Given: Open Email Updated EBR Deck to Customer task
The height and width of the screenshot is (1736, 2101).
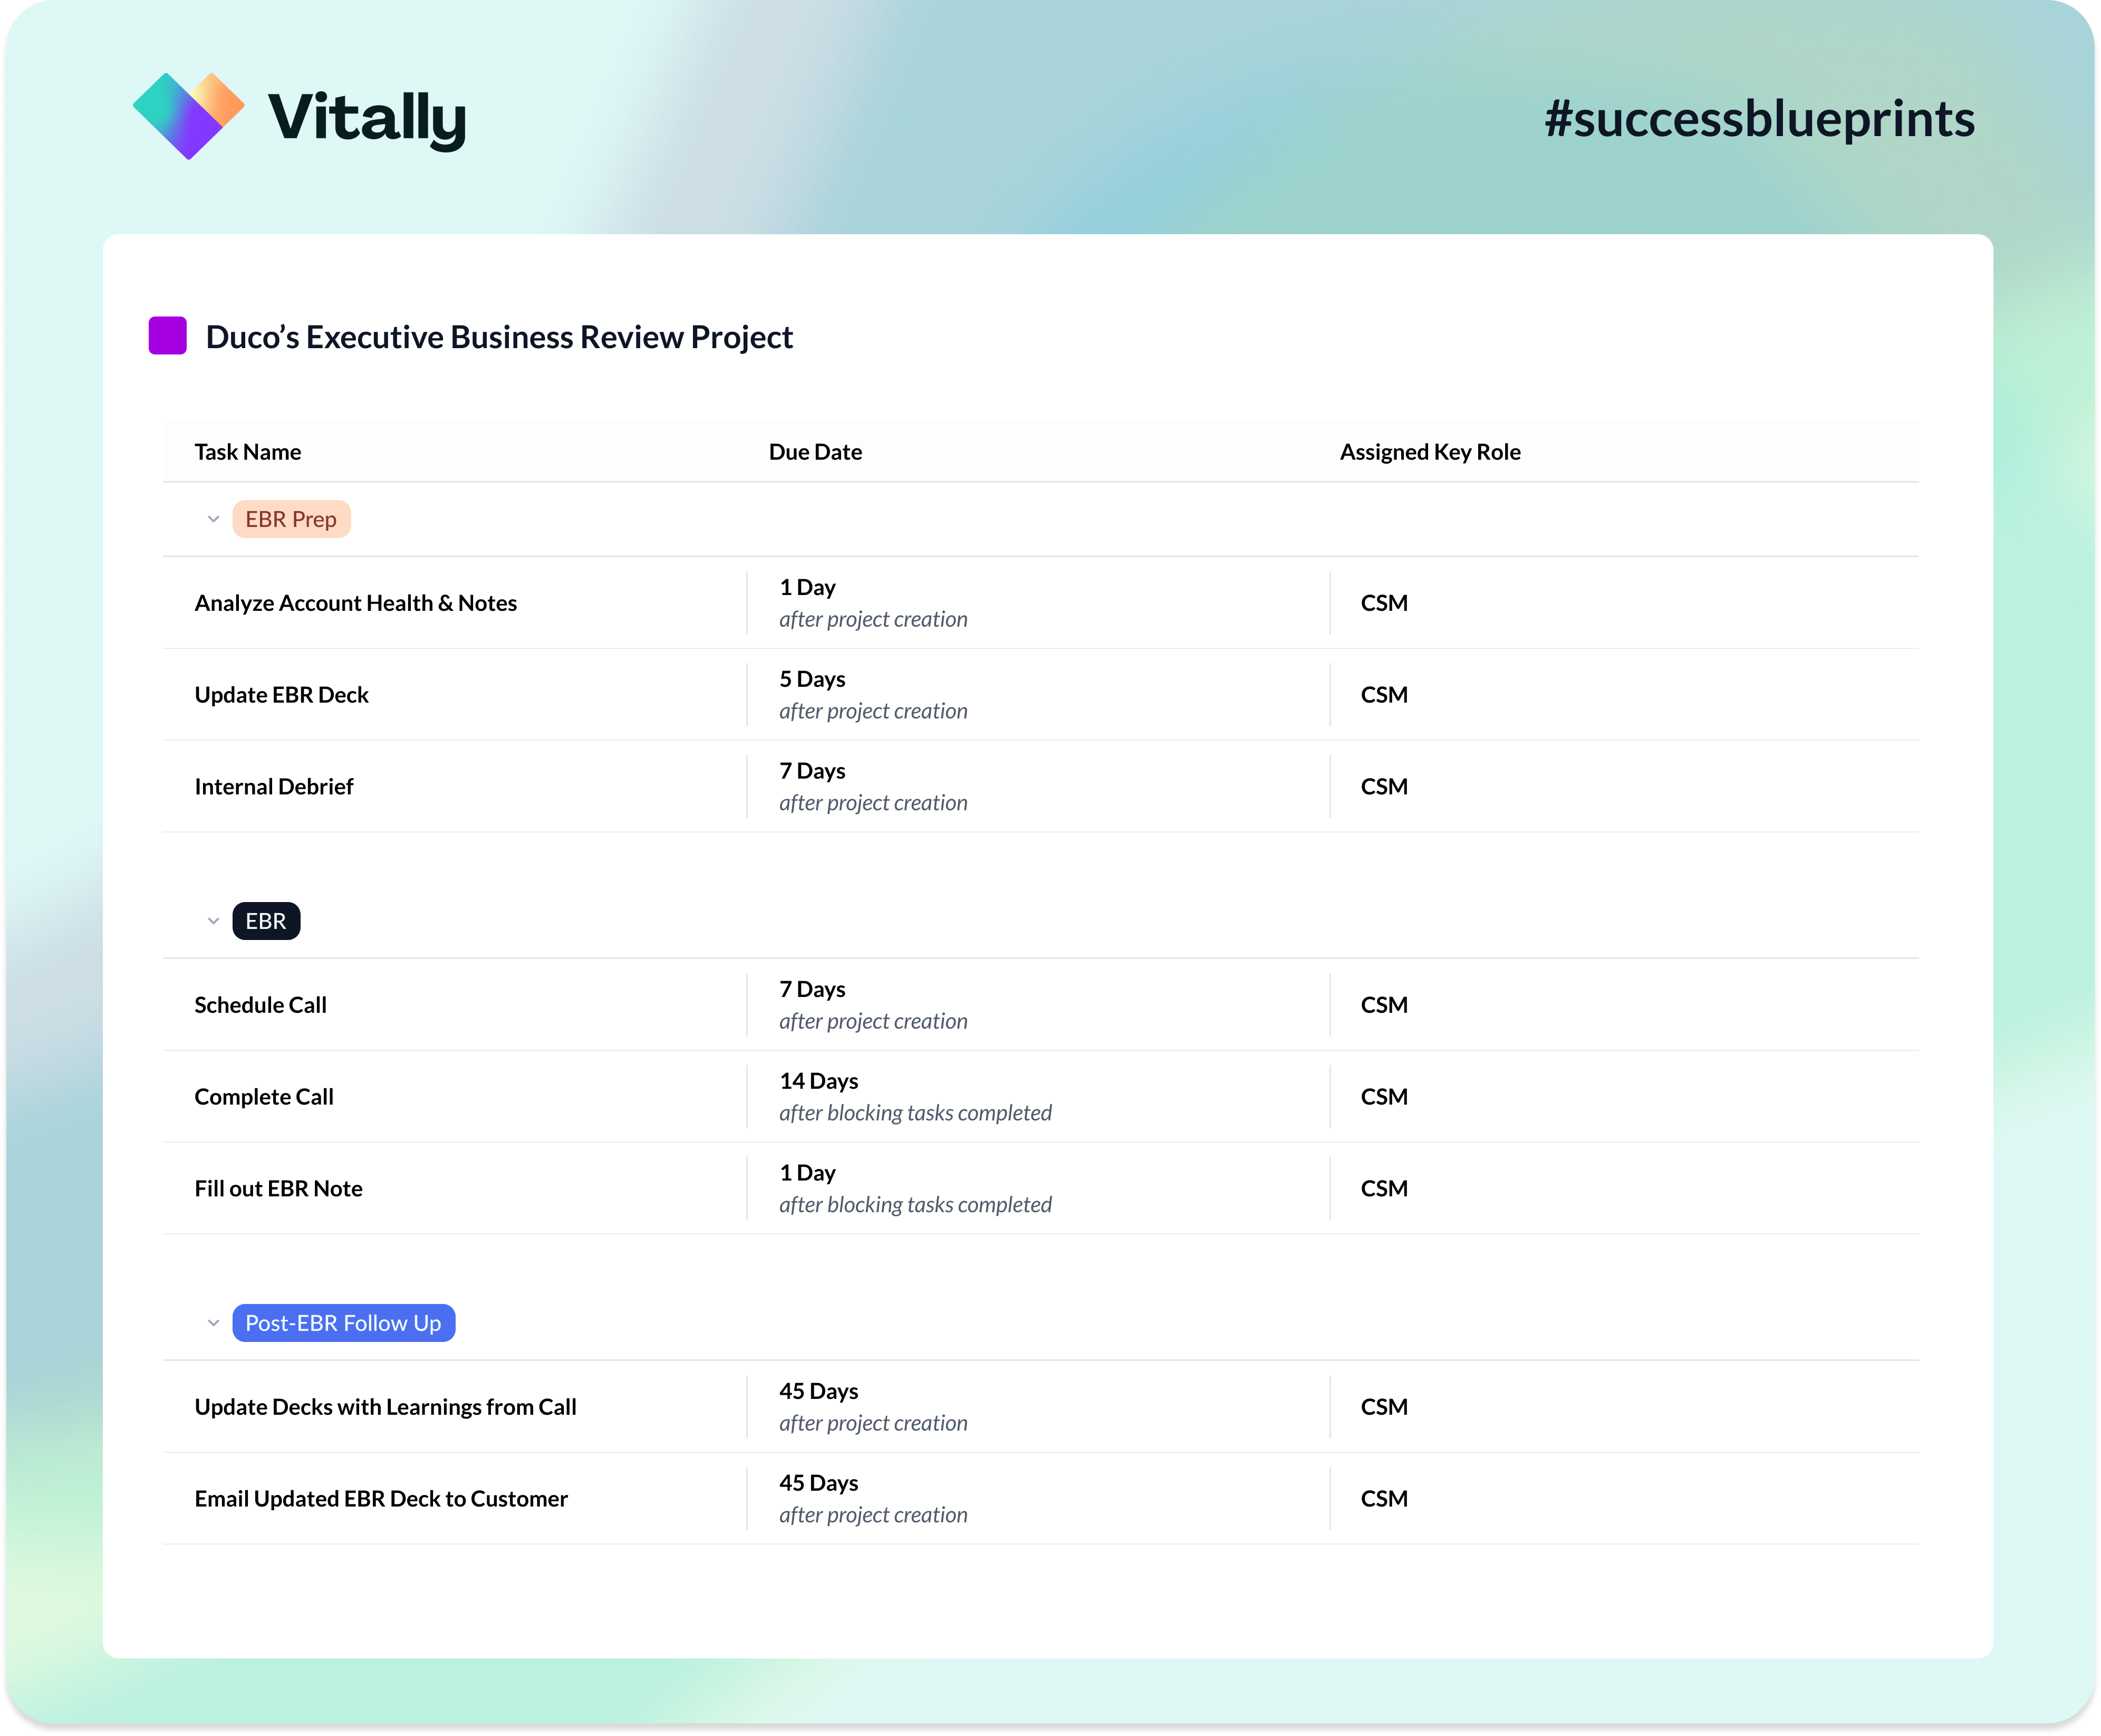Looking at the screenshot, I should [x=381, y=1499].
